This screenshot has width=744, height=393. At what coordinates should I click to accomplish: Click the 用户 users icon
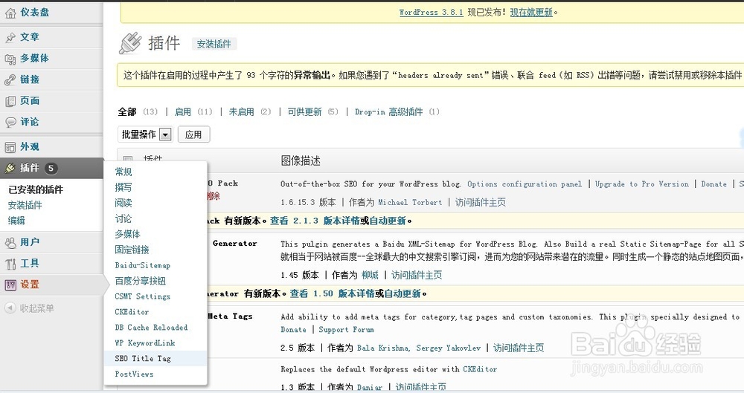click(10, 243)
